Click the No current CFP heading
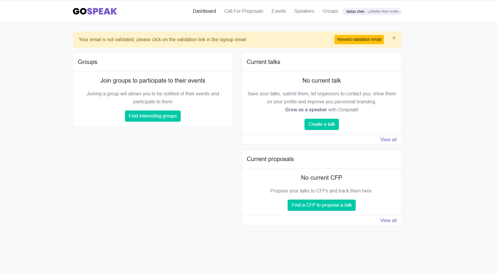The width and height of the screenshot is (497, 273). click(x=322, y=178)
